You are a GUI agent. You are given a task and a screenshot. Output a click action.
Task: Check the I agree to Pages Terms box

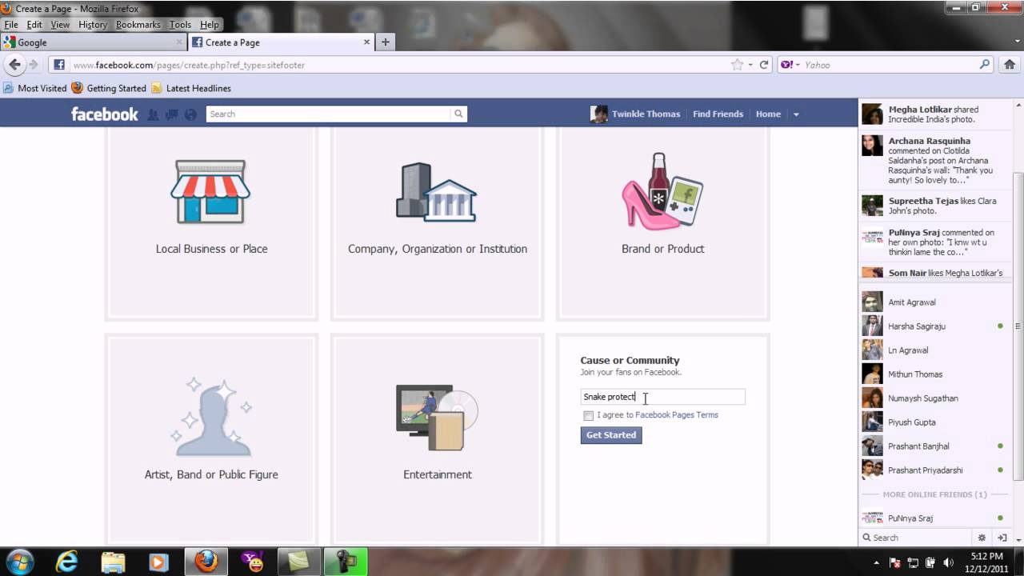coord(589,415)
